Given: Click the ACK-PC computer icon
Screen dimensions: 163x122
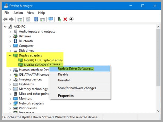Looking at the screenshot, I should tap(10, 27).
